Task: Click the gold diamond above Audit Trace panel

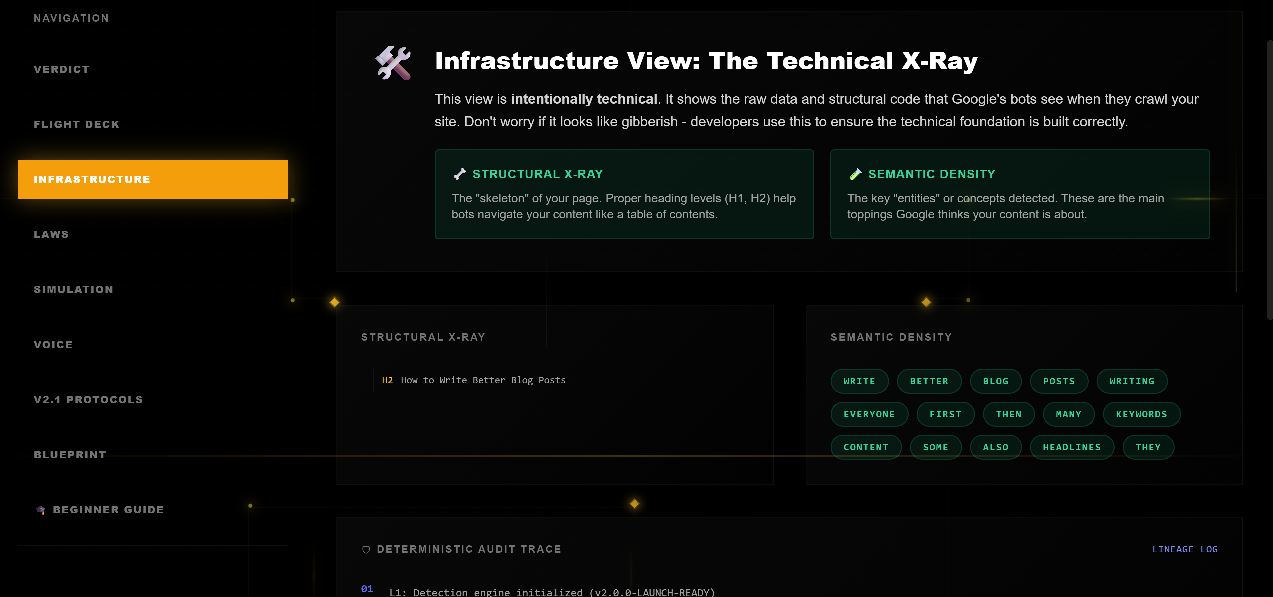Action: 634,504
